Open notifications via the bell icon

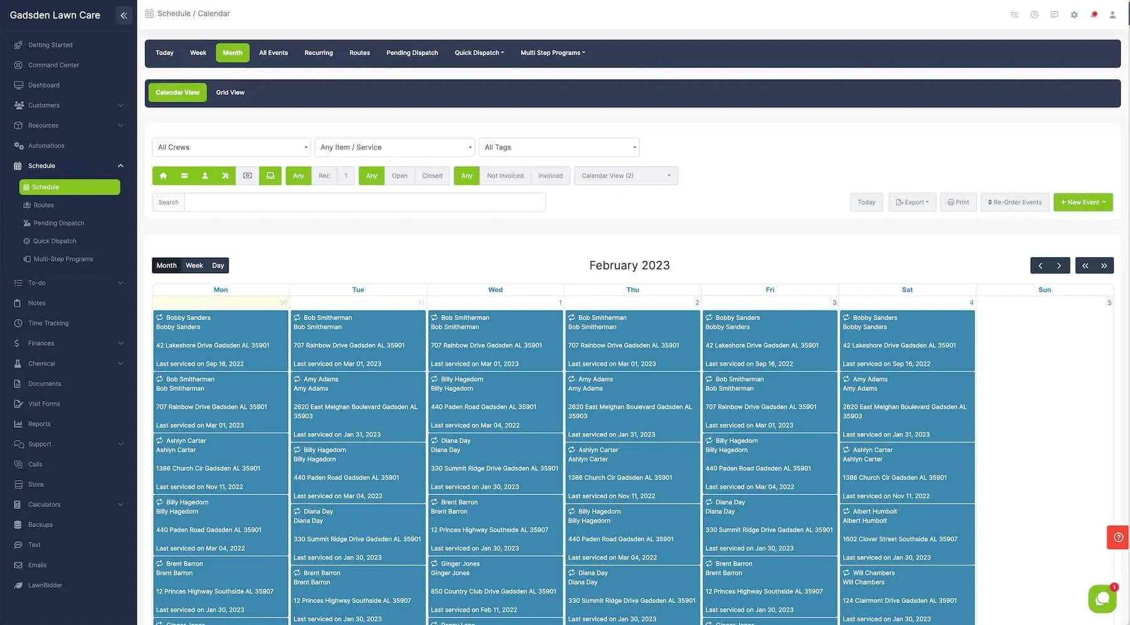(x=1094, y=14)
